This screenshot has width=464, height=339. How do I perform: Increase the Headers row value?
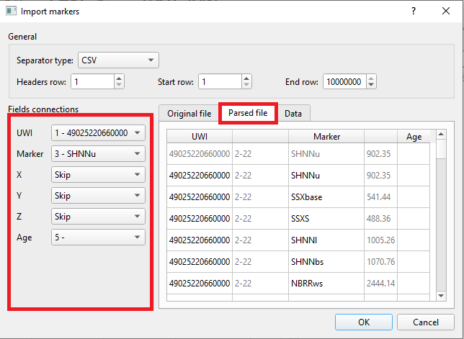coord(119,78)
